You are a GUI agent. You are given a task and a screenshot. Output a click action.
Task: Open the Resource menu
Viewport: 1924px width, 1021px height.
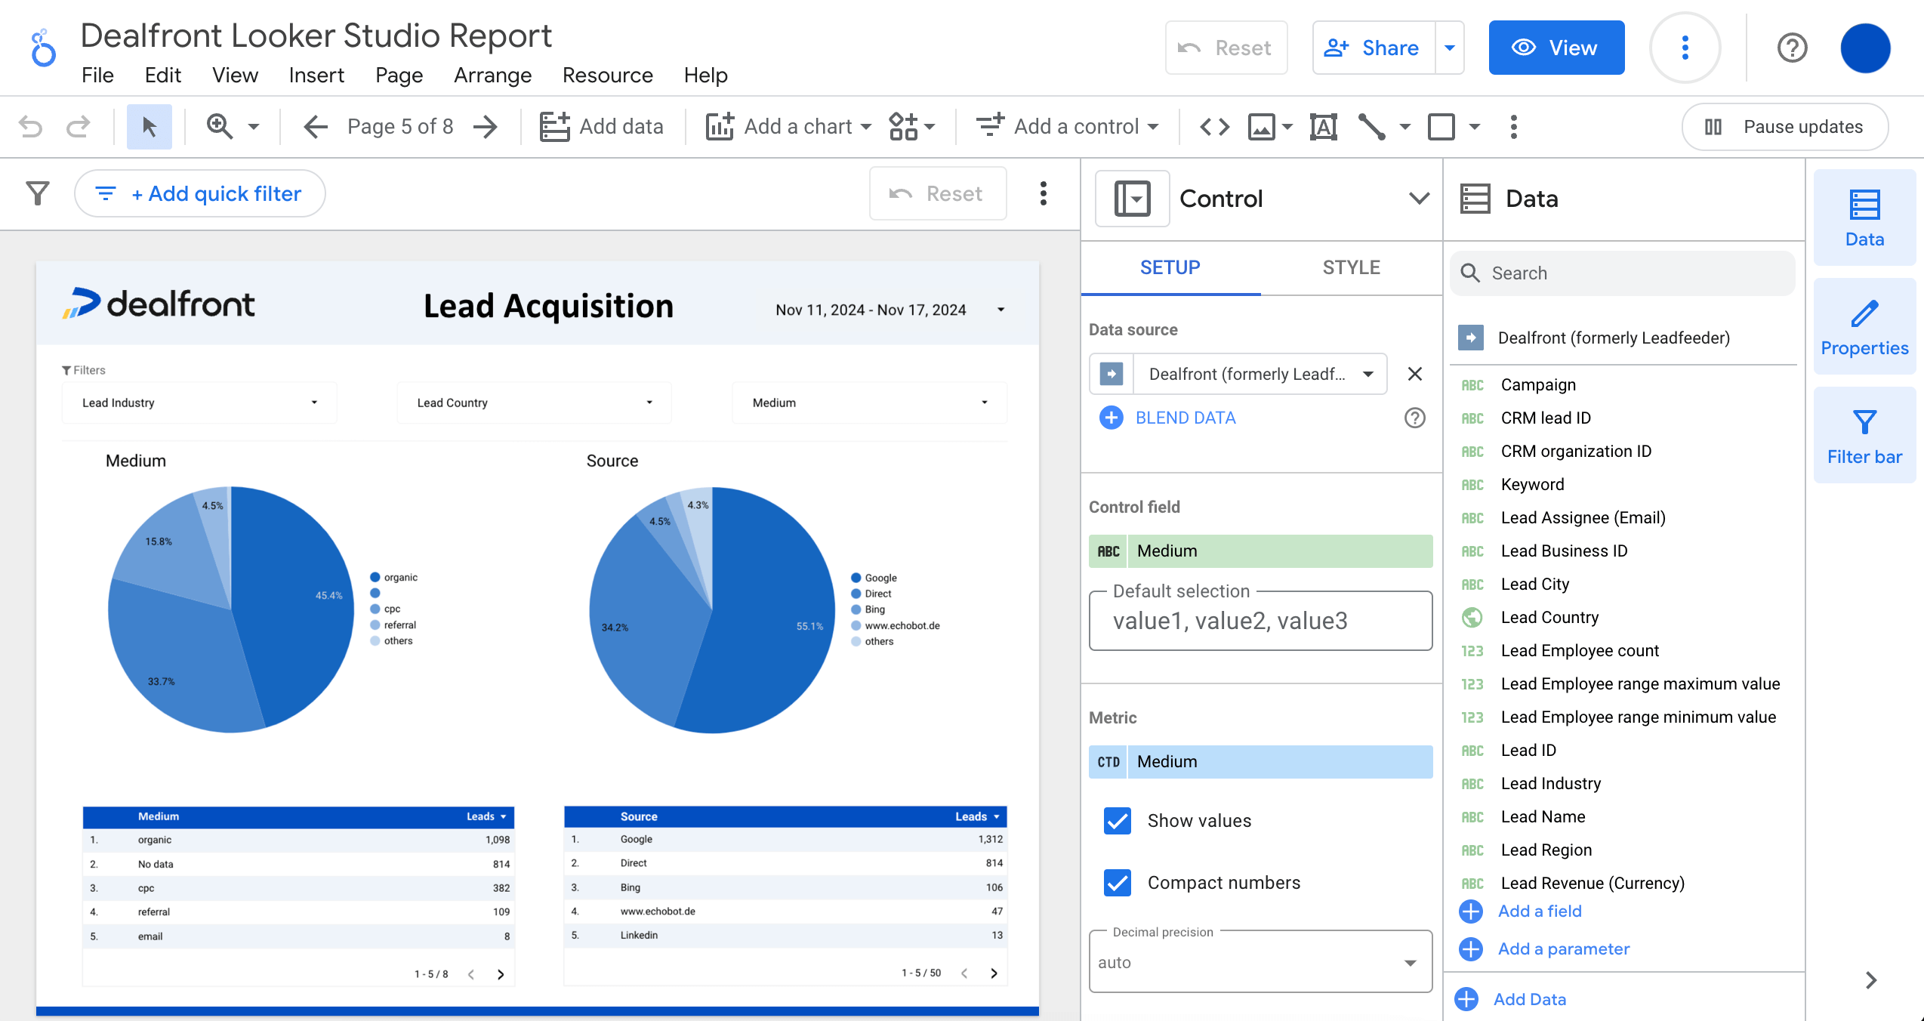(607, 75)
